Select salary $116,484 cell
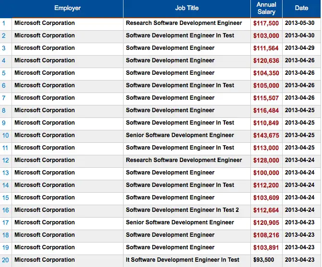 (266, 111)
